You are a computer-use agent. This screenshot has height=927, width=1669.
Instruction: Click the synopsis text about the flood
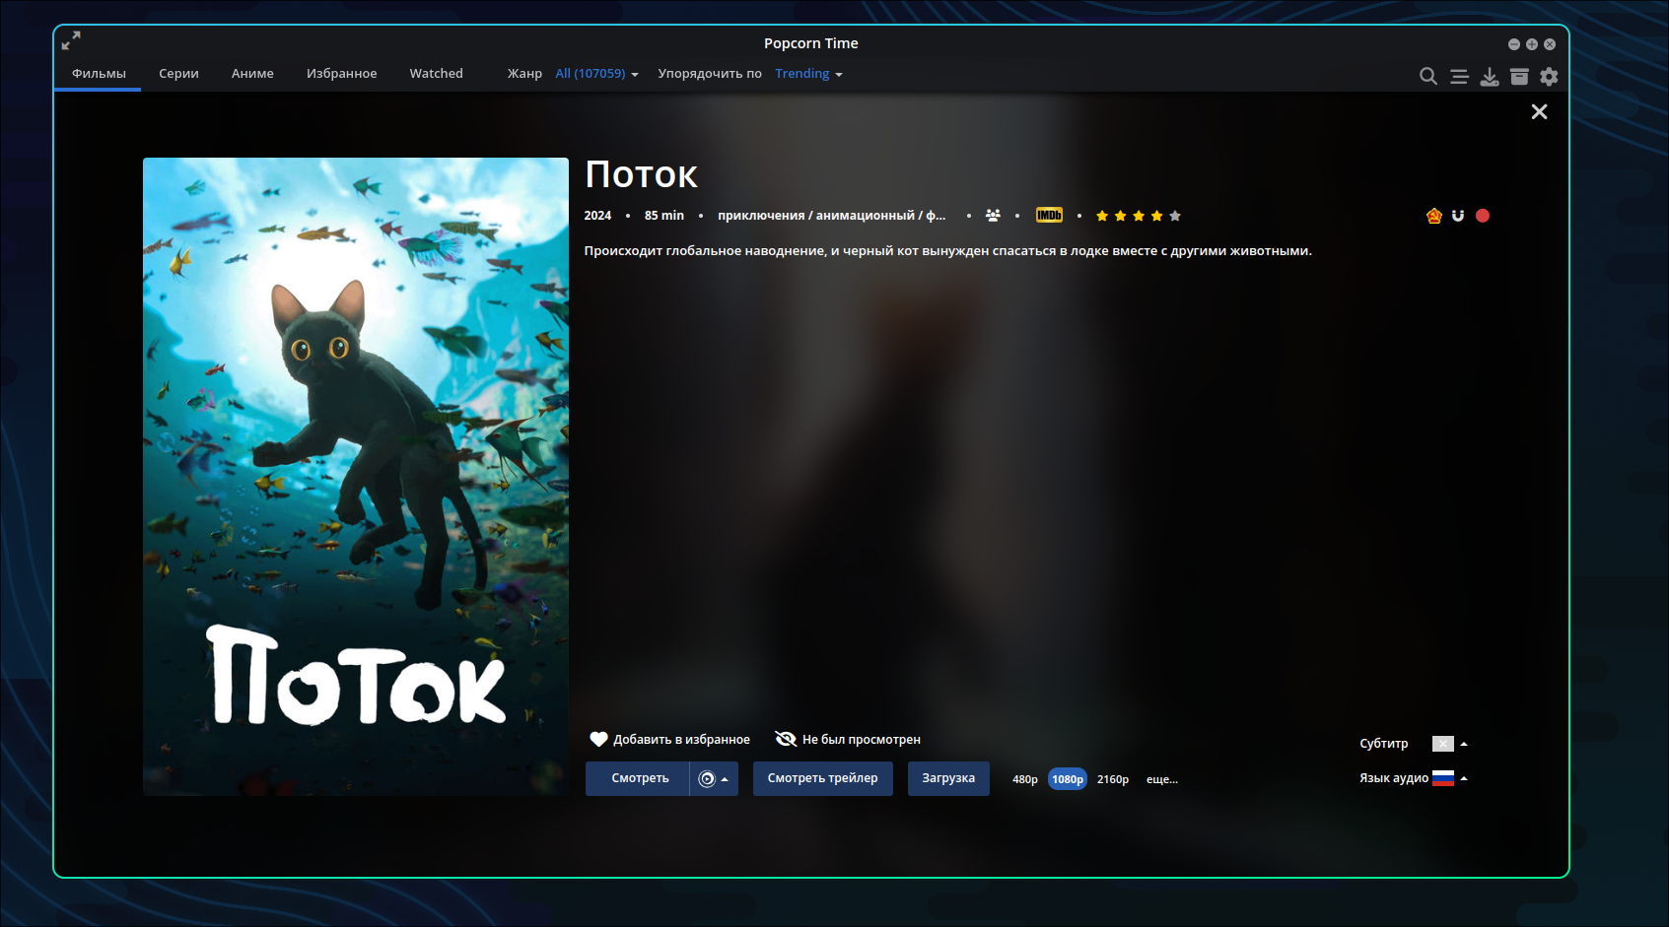pyautogui.click(x=947, y=251)
